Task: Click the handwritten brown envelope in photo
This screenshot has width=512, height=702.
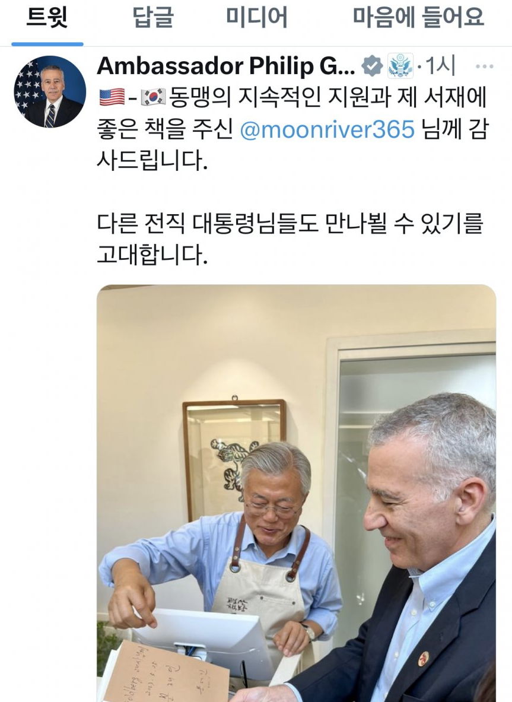Action: coord(167,672)
